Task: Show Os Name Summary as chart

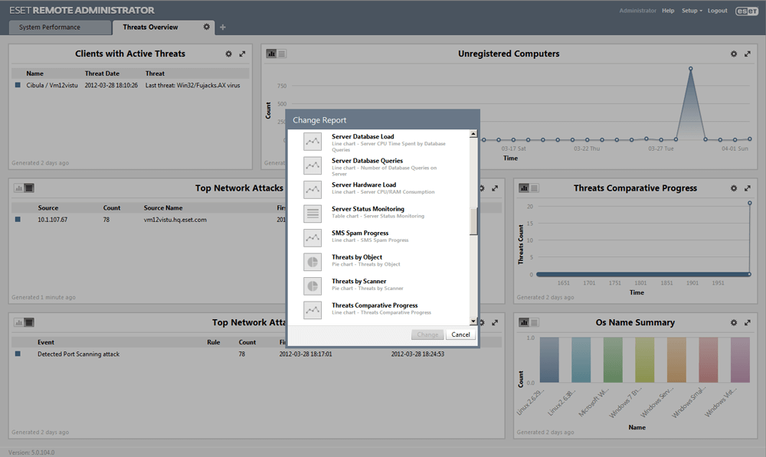Action: [x=524, y=322]
